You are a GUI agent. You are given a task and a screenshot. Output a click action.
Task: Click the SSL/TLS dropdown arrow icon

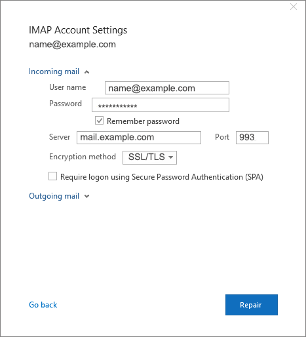coord(171,157)
